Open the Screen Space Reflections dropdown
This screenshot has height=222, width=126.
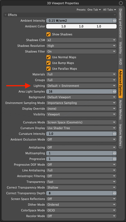(81, 199)
